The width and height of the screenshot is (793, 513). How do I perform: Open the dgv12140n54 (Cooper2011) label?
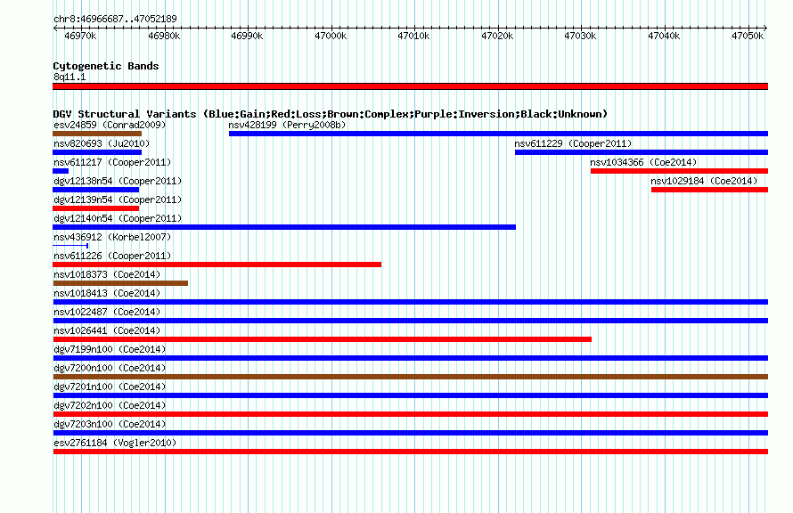click(x=118, y=218)
